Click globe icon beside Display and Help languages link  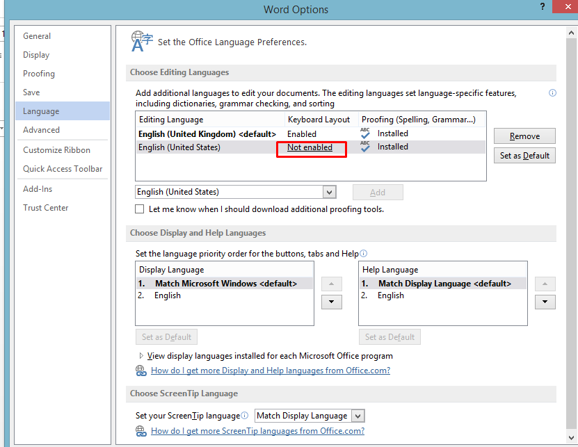141,371
